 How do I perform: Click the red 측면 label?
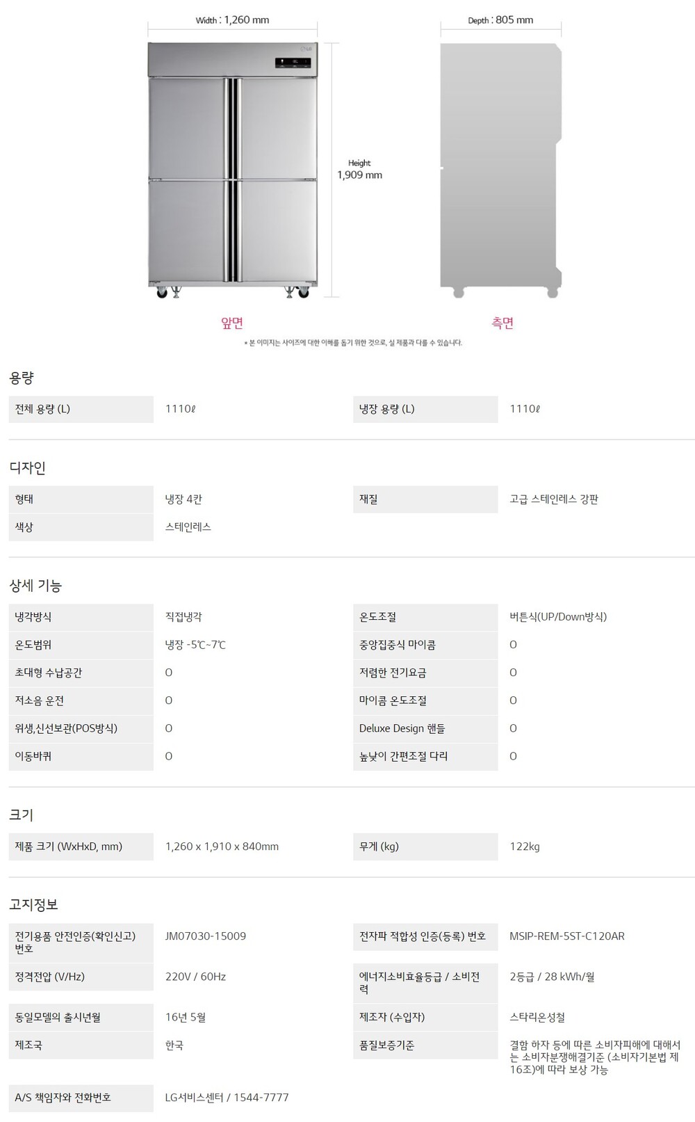tap(502, 323)
